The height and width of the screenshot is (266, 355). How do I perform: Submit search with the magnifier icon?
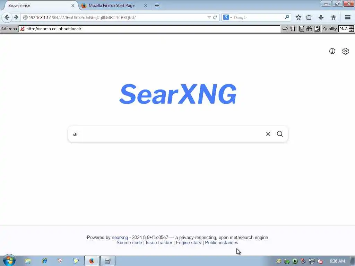280,134
